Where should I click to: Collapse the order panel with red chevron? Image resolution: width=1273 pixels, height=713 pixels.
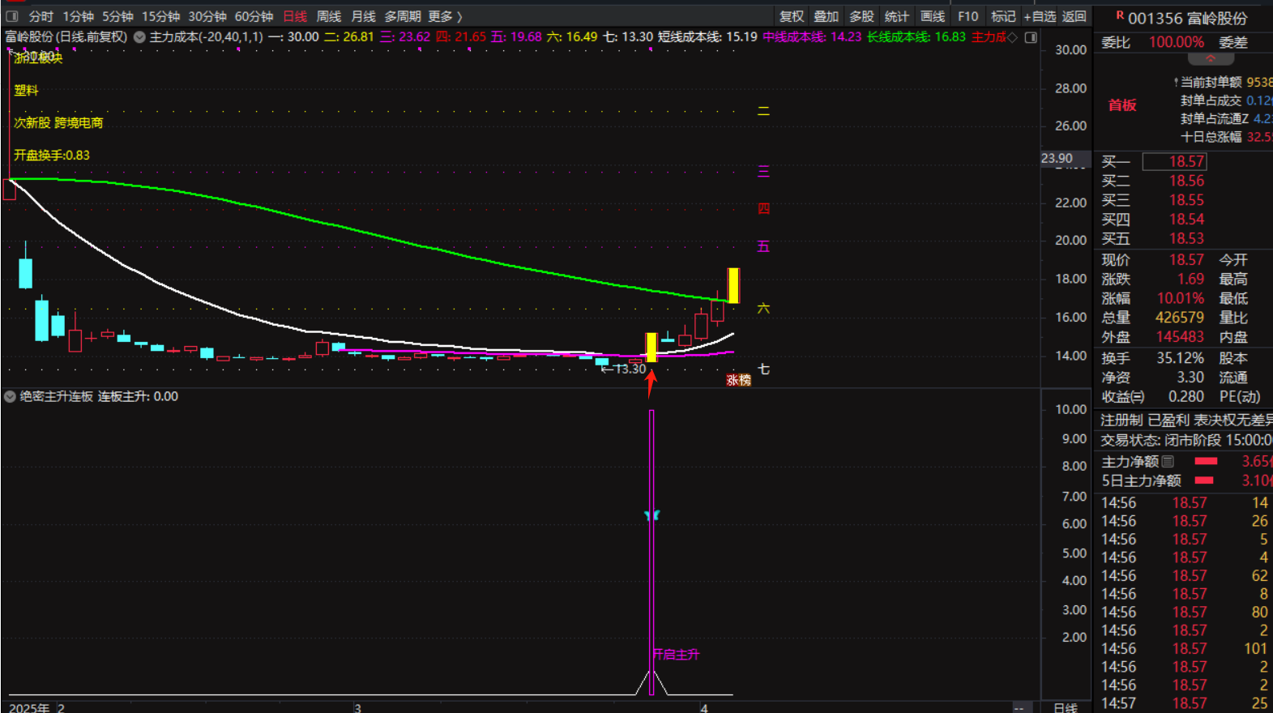coord(1211,59)
